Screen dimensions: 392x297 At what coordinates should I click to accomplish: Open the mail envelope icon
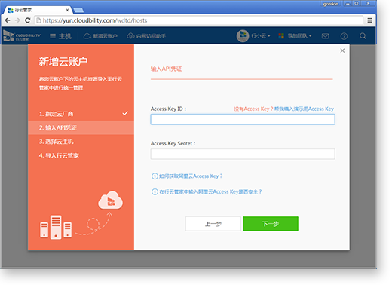click(x=325, y=36)
